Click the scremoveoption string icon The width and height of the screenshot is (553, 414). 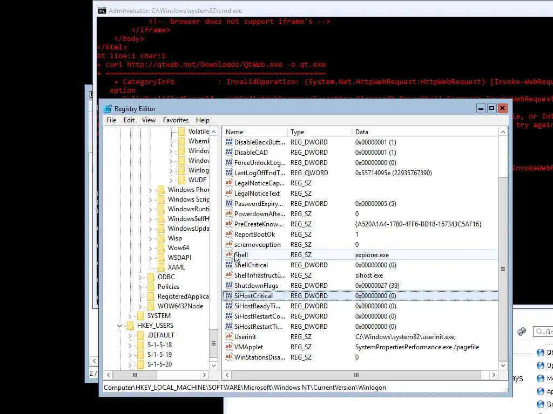click(x=229, y=244)
